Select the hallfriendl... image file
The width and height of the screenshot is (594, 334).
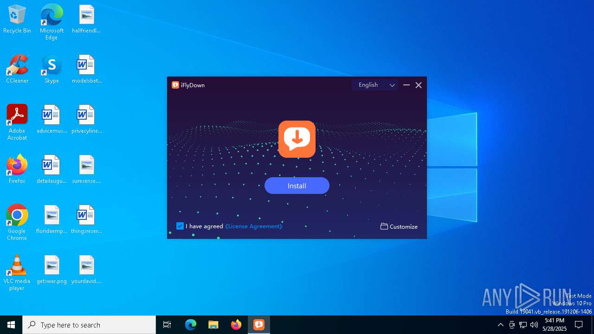tap(86, 19)
